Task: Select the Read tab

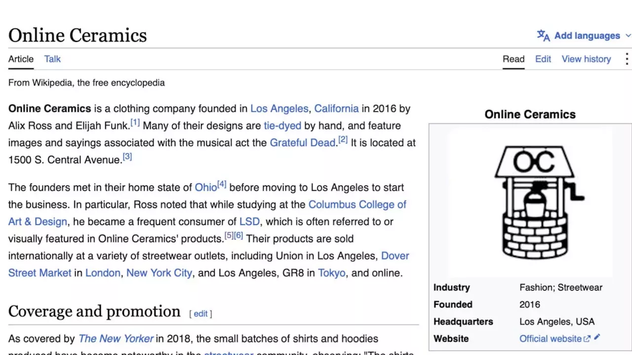Action: click(x=513, y=59)
